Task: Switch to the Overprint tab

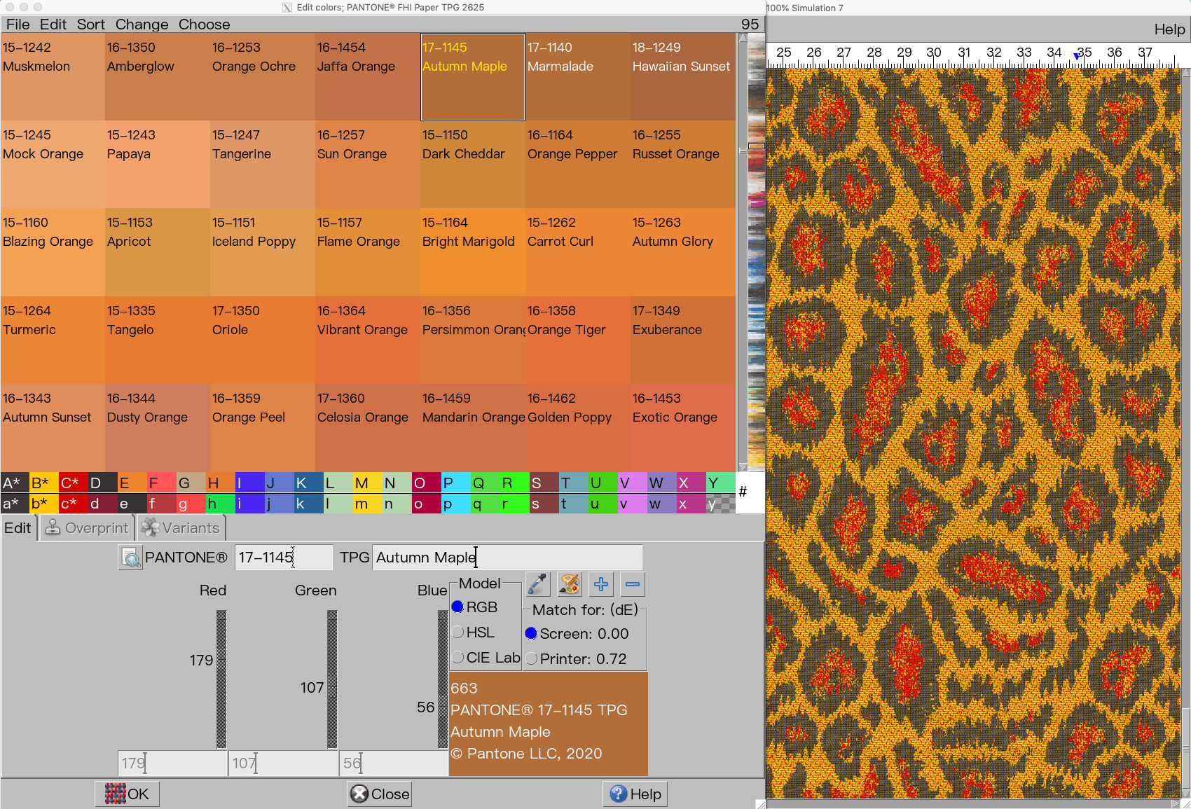Action: click(88, 528)
